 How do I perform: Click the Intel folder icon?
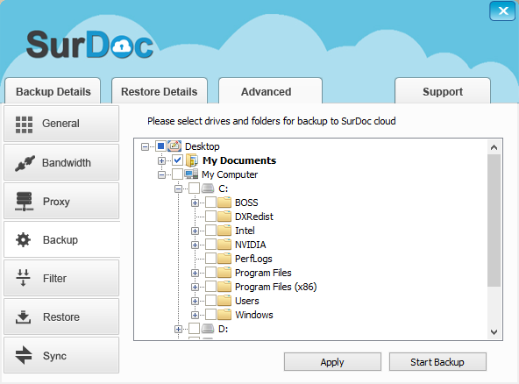(224, 230)
